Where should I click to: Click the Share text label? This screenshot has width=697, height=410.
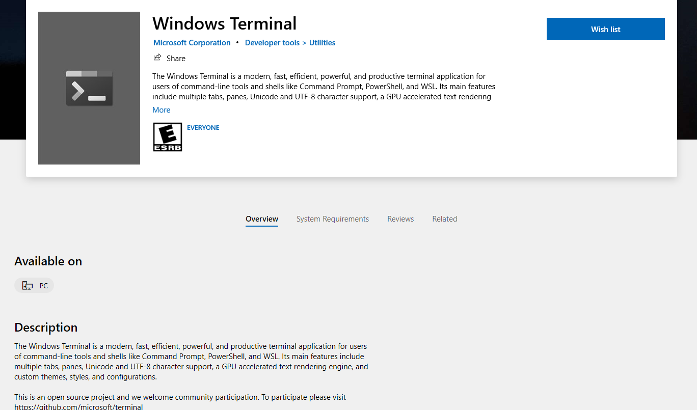point(176,59)
